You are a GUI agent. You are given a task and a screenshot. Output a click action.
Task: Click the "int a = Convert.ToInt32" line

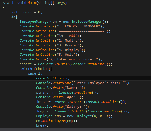(81, 102)
